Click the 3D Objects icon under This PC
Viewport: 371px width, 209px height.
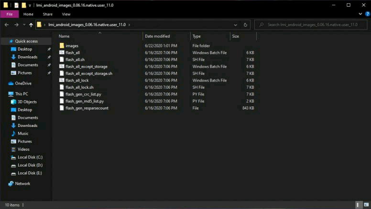pyautogui.click(x=13, y=102)
